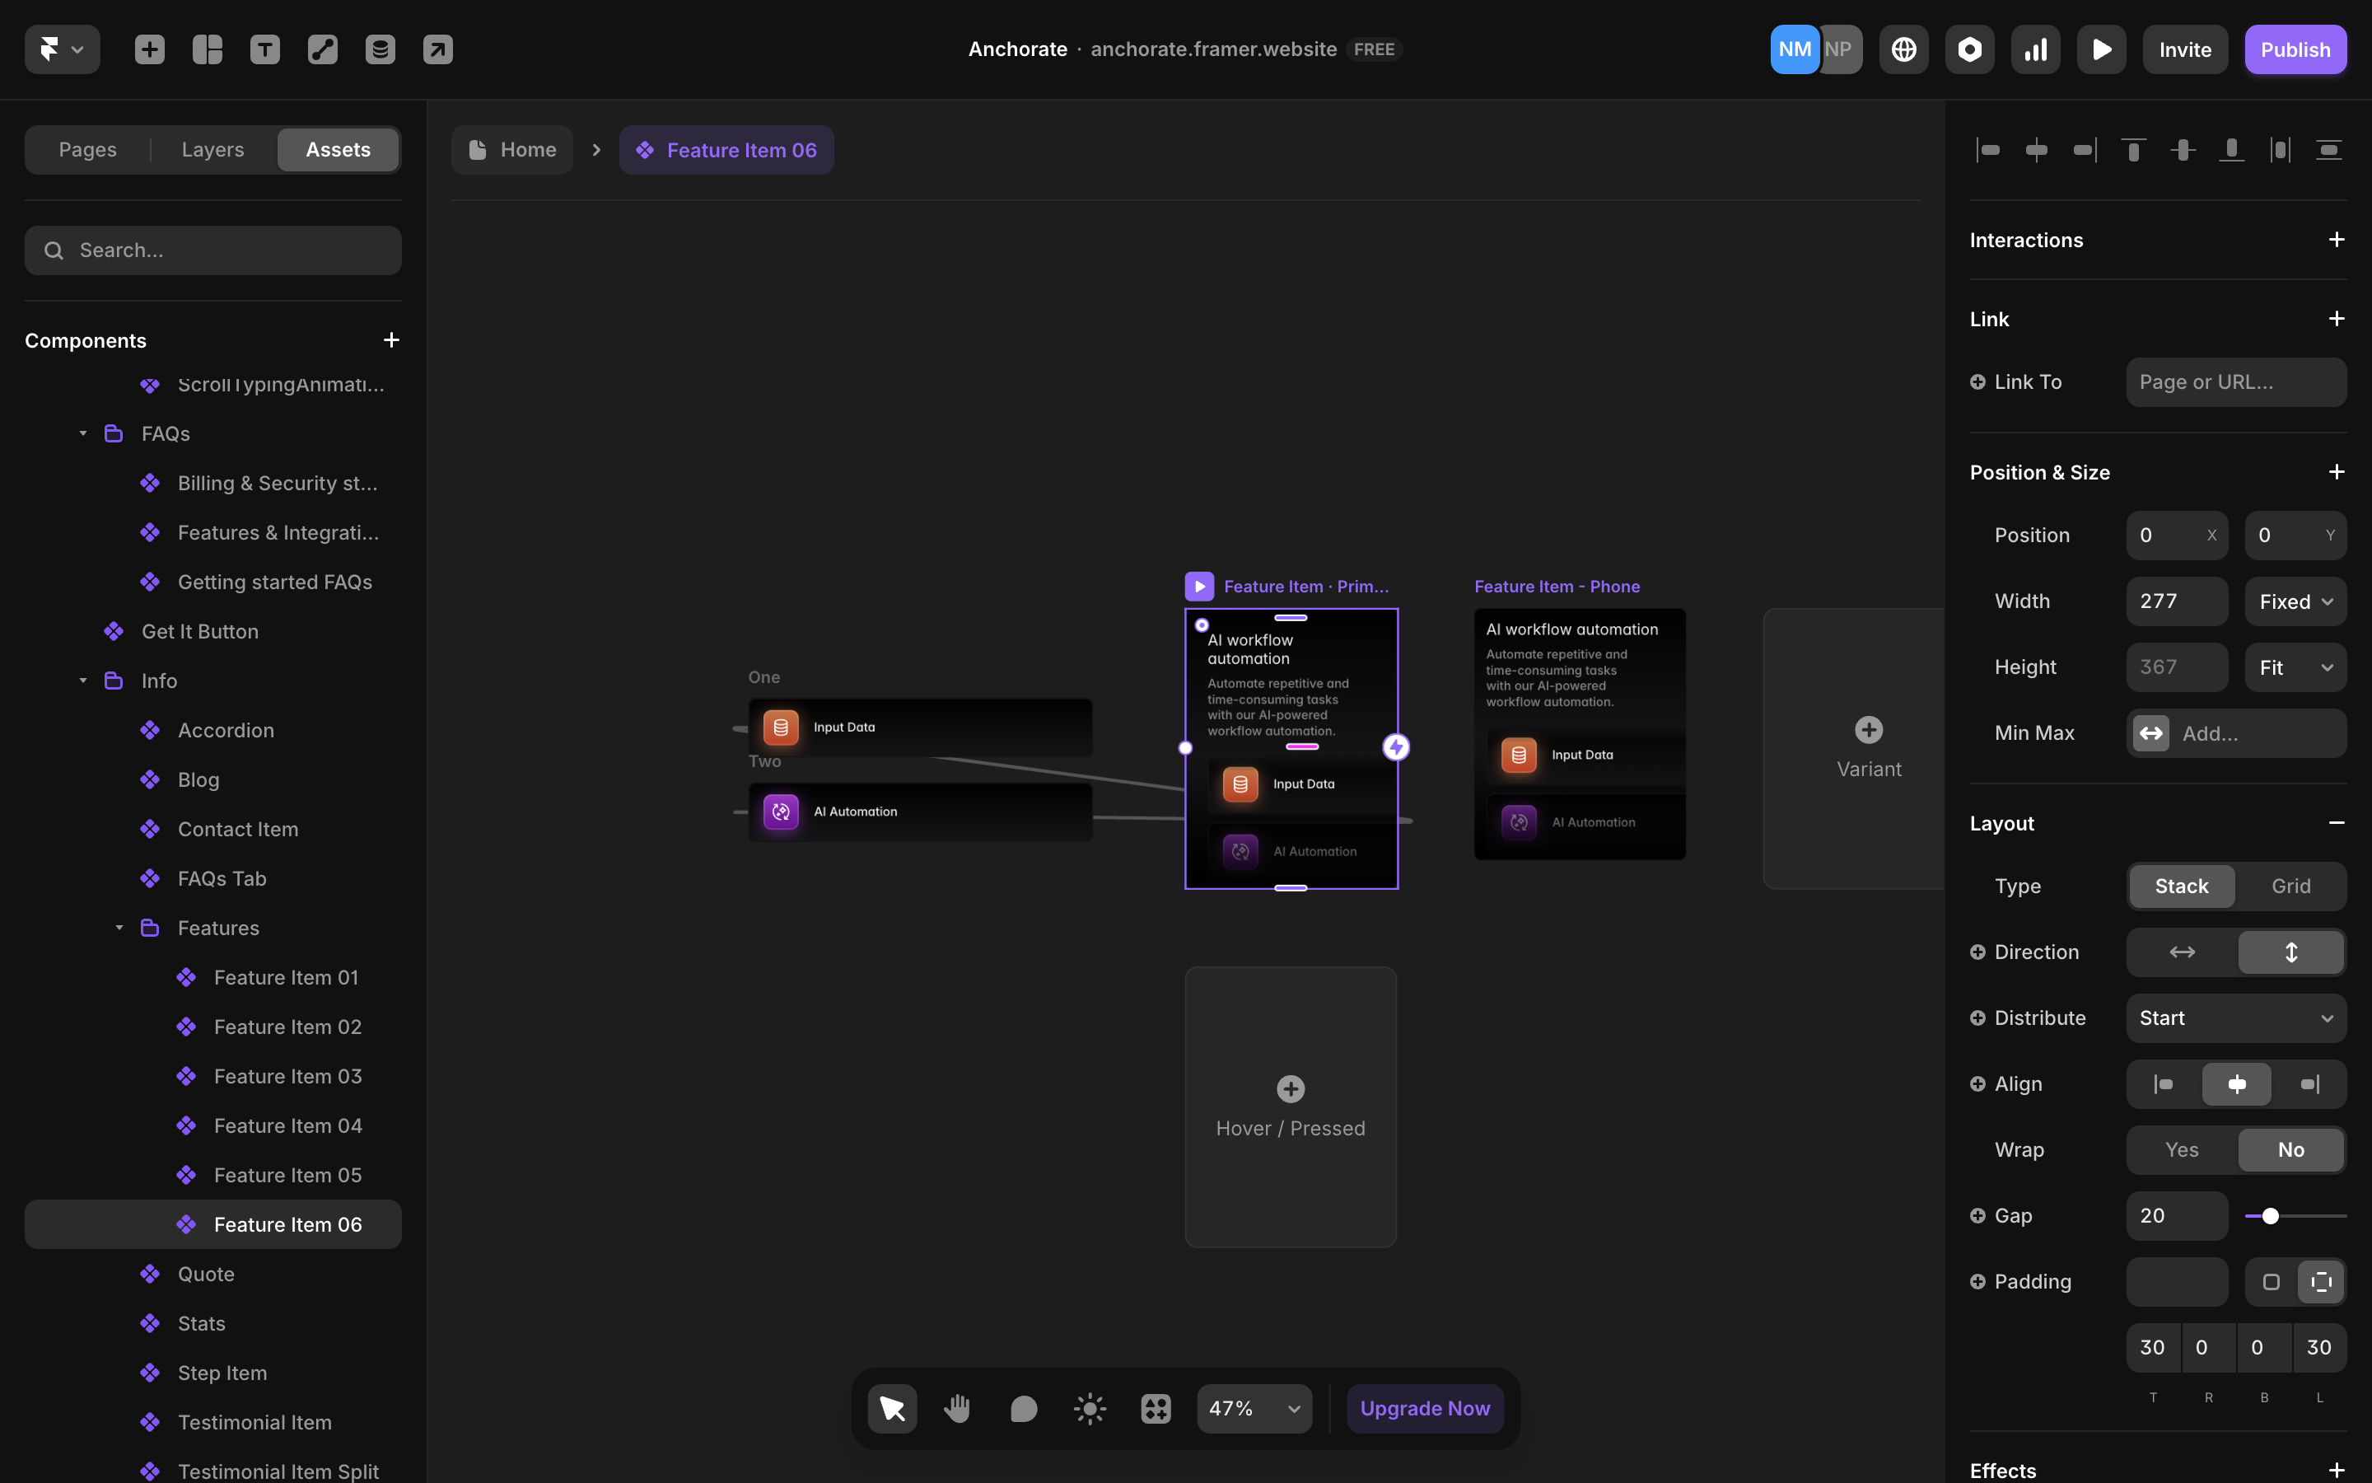Open the Comment tool in bottom toolbar
Image resolution: width=2372 pixels, height=1483 pixels.
pyautogui.click(x=1023, y=1407)
